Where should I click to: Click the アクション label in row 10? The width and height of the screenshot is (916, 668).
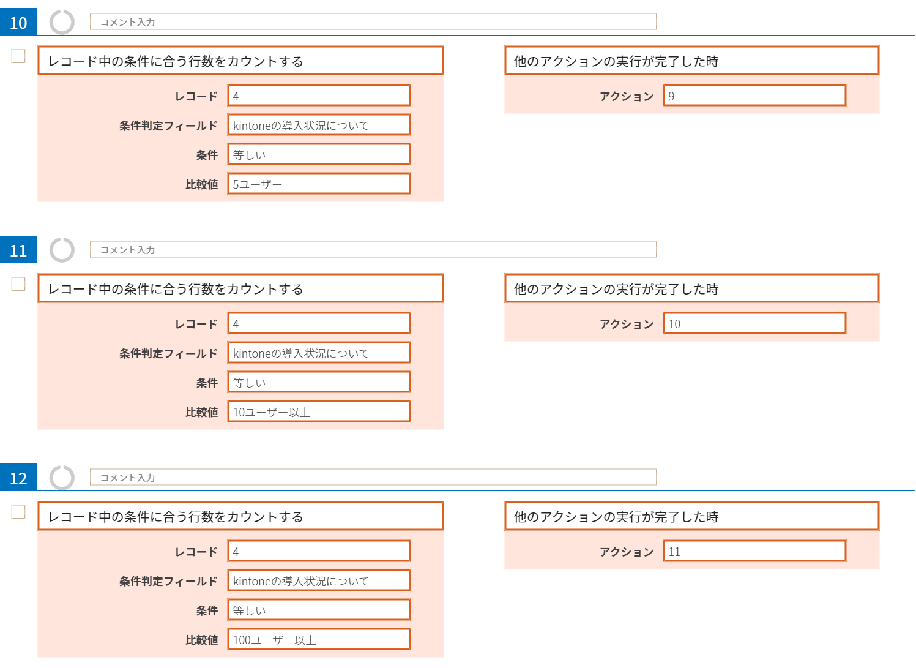point(627,96)
